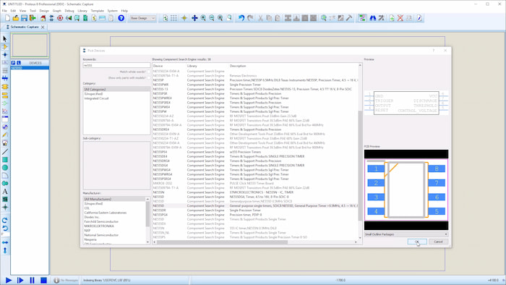Click the Zoom In magnifier icon
This screenshot has height=285, width=506.
click(203, 18)
